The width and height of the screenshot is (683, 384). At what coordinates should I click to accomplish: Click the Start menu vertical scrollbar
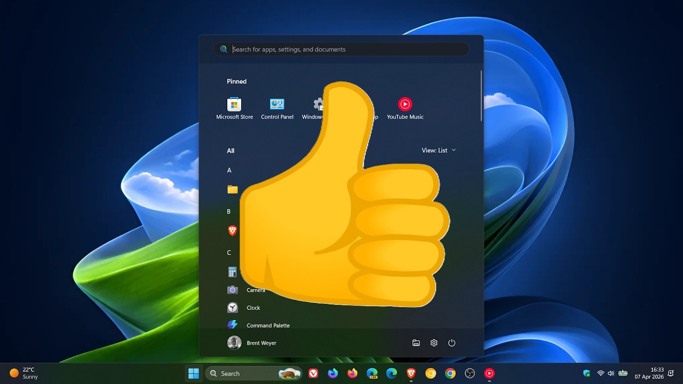pyautogui.click(x=481, y=96)
